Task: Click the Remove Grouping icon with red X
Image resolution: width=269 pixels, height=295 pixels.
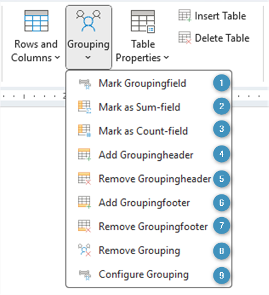Action: 85,250
